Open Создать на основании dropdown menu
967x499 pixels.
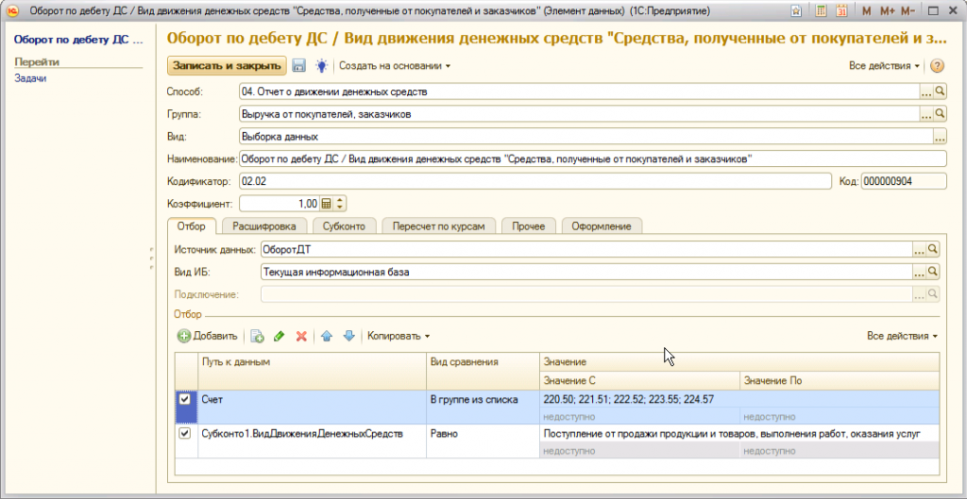click(395, 66)
